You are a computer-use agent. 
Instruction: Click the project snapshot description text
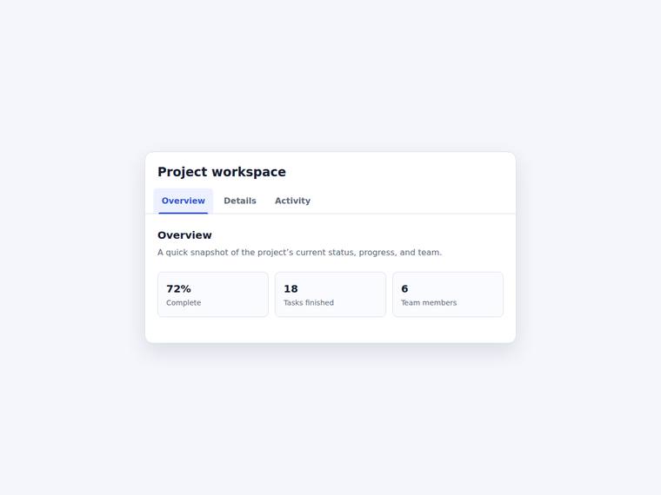[300, 252]
